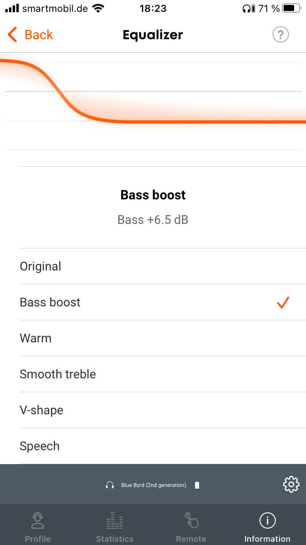Switch to the Statistics tab label

pyautogui.click(x=115, y=539)
